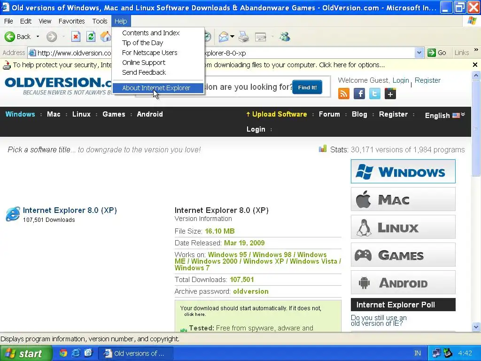This screenshot has width=481, height=361.
Task: Click the Stats bar chart icon
Action: coord(323,149)
